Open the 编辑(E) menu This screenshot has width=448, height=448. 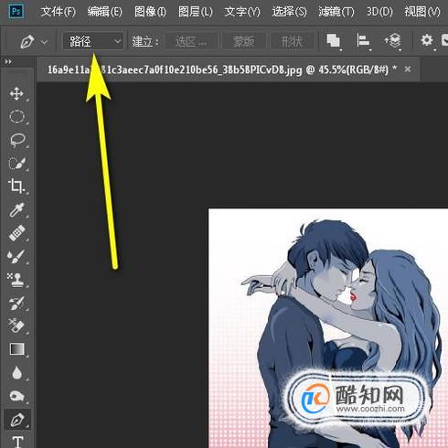click(104, 12)
